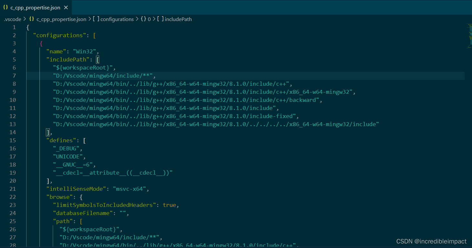Click the "_DEBUG" define
The height and width of the screenshot is (248, 472).
point(66,148)
